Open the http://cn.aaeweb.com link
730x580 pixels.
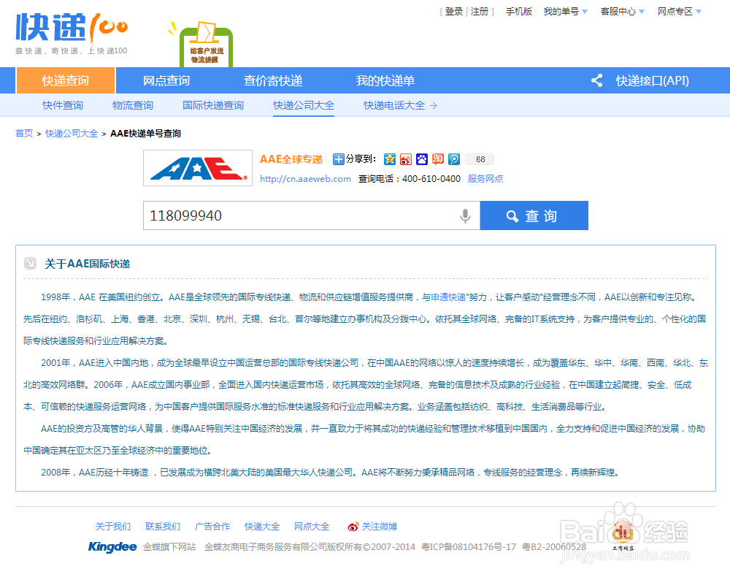[304, 178]
